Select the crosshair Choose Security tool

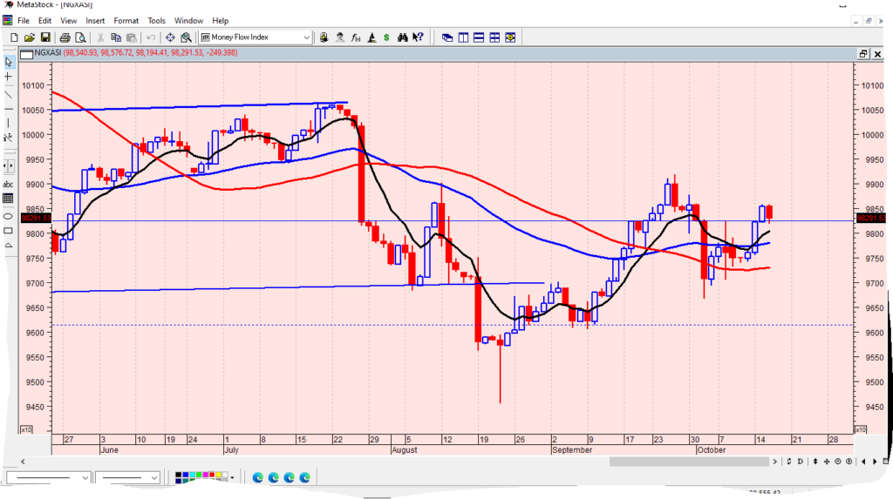[169, 37]
